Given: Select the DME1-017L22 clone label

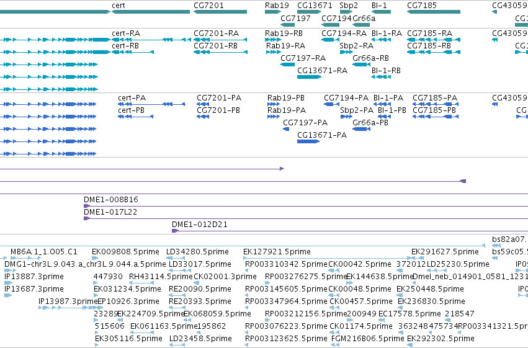Looking at the screenshot, I should click(110, 212).
